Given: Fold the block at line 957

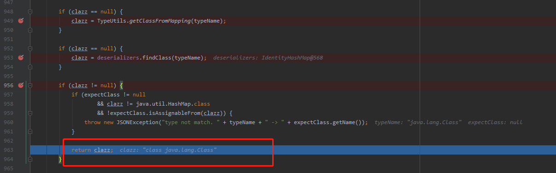Looking at the screenshot, I should [x=30, y=95].
